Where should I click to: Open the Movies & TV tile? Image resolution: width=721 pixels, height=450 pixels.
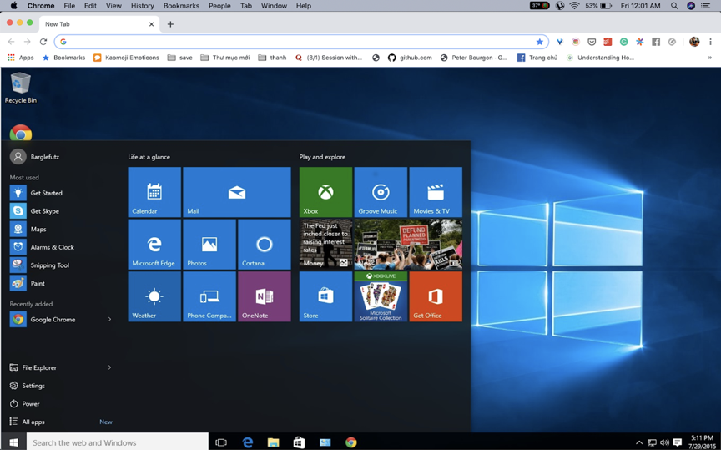coord(436,192)
